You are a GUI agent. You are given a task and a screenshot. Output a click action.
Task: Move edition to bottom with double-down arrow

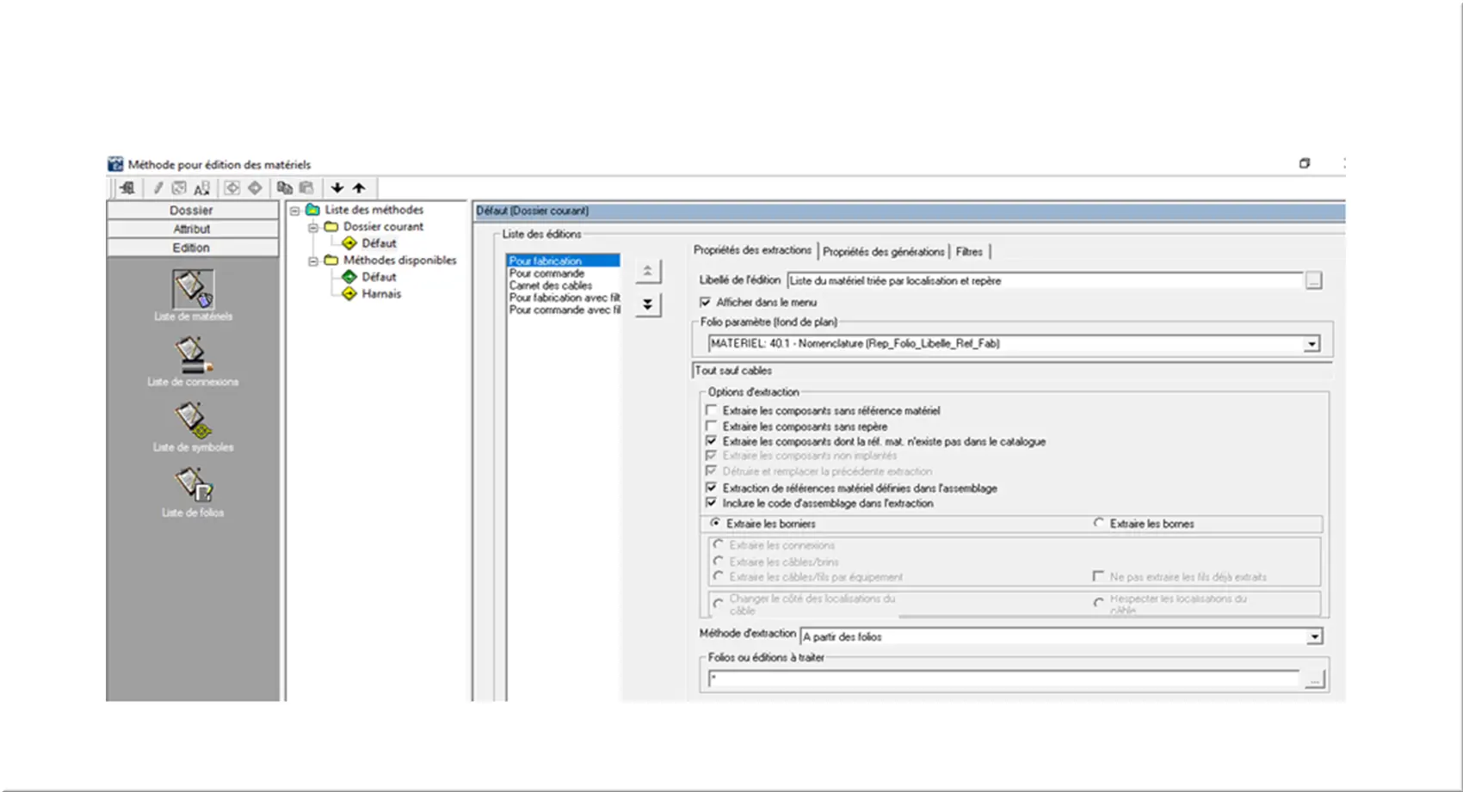click(648, 304)
